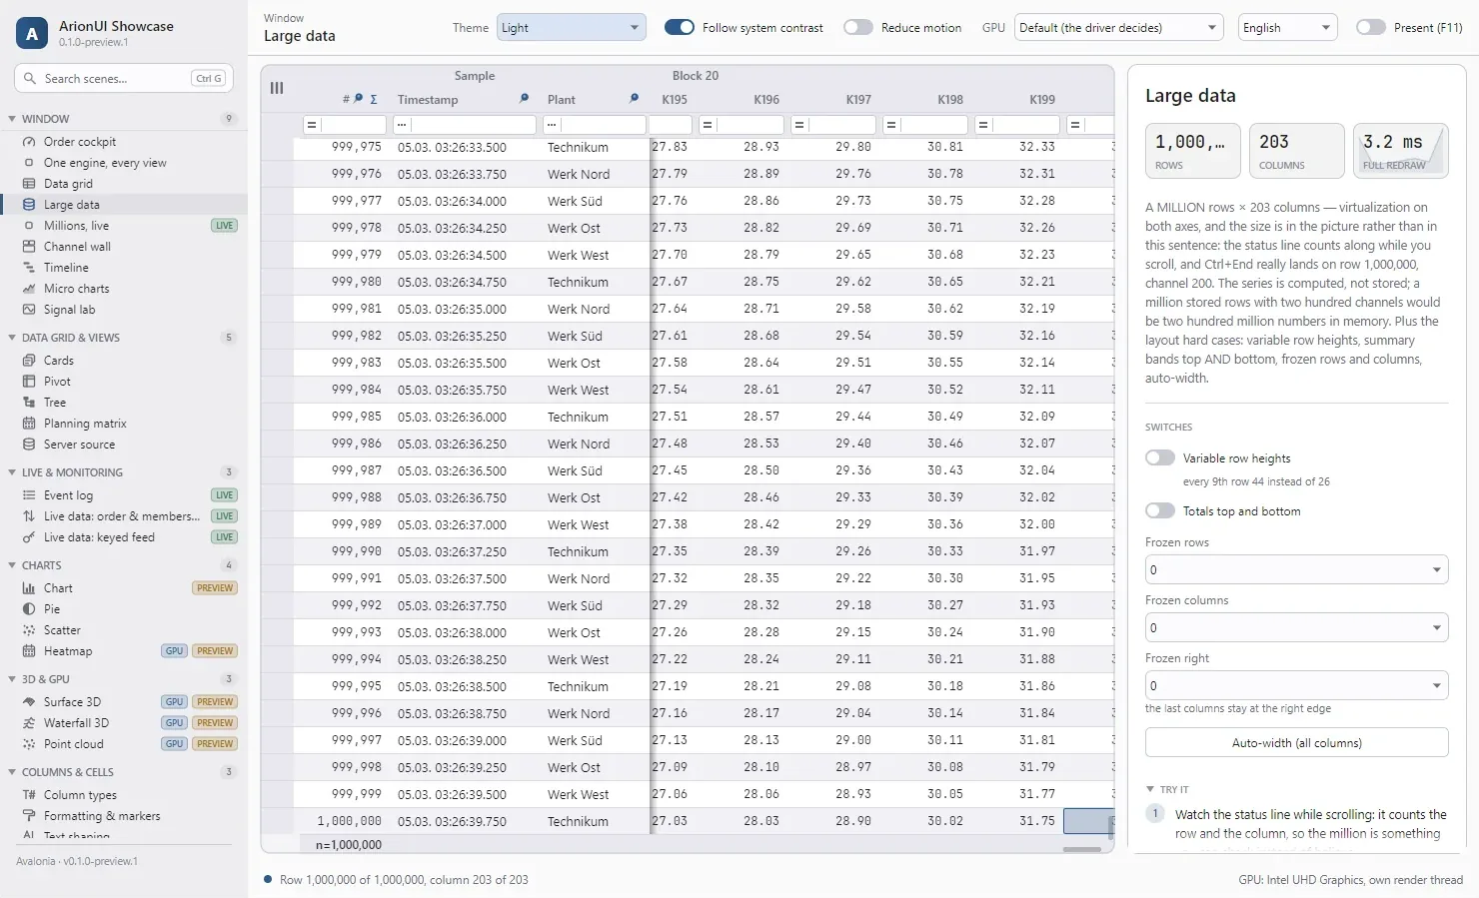Click the Heatmap grid icon

click(x=29, y=651)
